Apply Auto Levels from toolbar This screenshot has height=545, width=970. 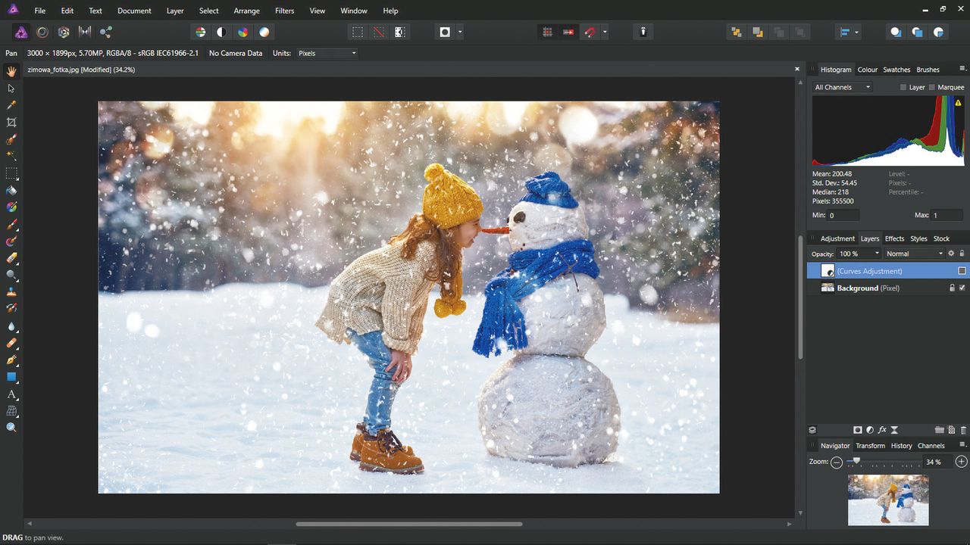click(200, 32)
